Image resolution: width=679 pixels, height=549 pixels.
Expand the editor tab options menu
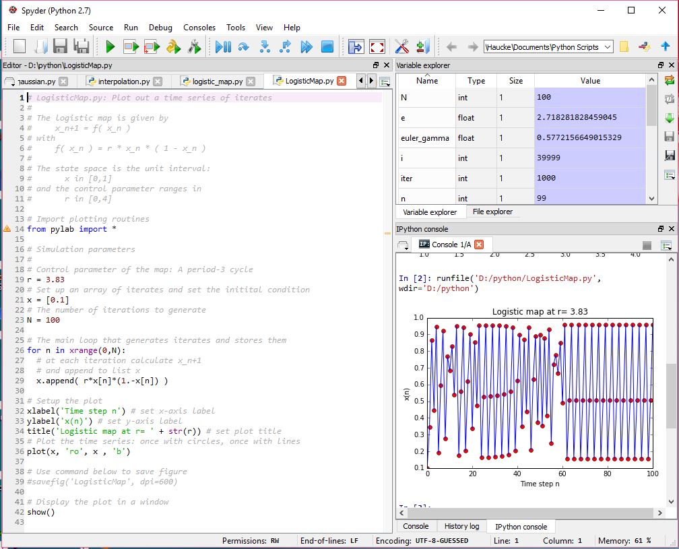385,82
